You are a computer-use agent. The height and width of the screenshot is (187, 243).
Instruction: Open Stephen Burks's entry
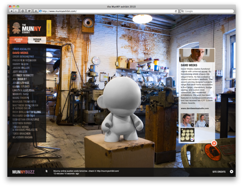point(22,123)
